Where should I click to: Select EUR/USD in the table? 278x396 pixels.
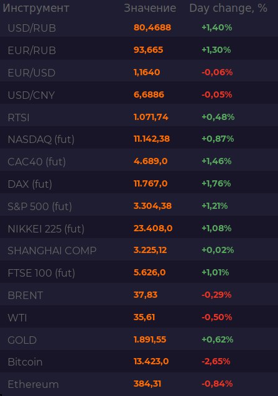[x=32, y=73]
